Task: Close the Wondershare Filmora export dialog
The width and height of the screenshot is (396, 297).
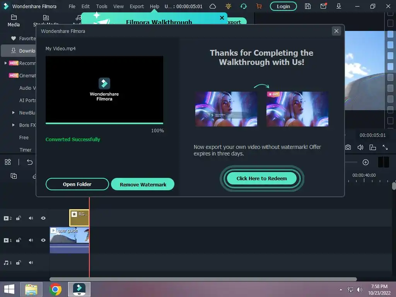Action: pyautogui.click(x=336, y=31)
